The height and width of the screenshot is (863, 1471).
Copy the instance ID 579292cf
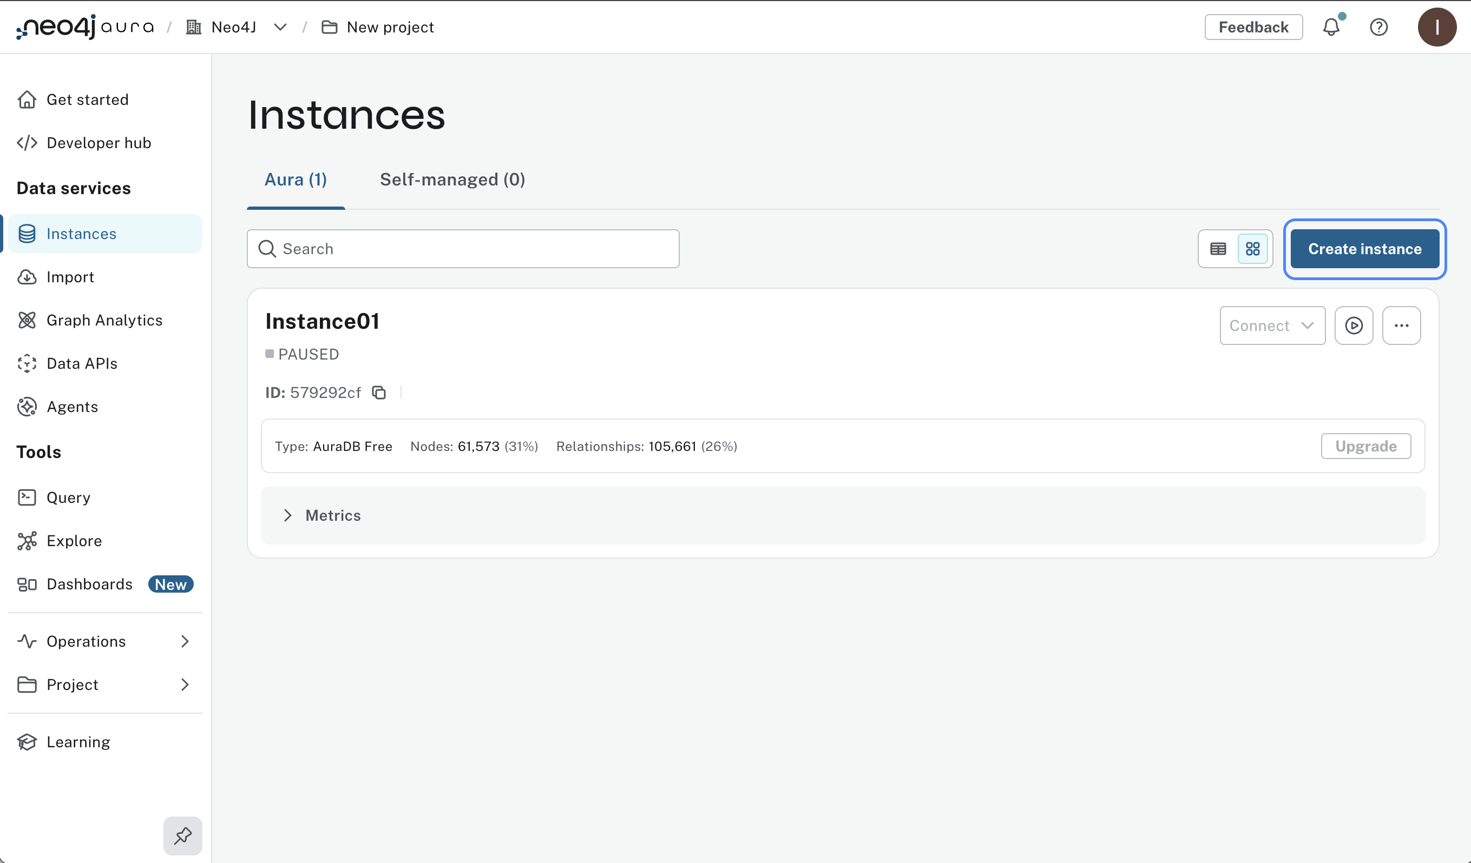tap(379, 393)
